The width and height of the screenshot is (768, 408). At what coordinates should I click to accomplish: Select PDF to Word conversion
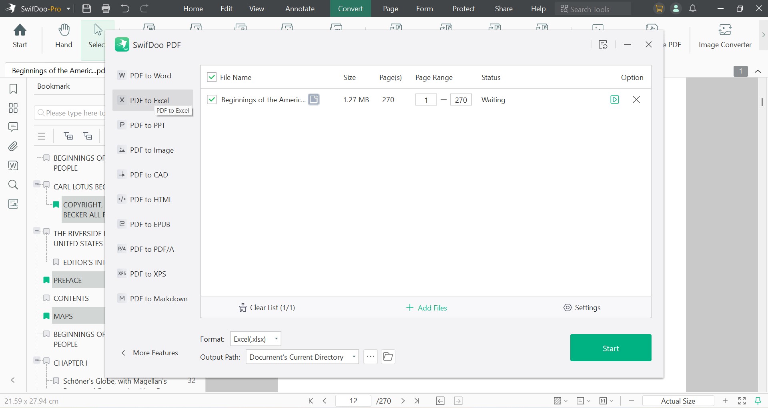point(152,76)
